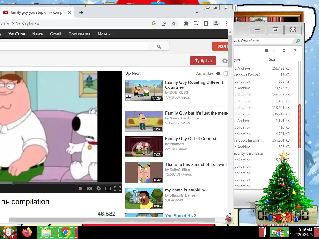Click the horizontal scrollbar at bottom of page
The height and width of the screenshot is (239, 319).
point(112,219)
